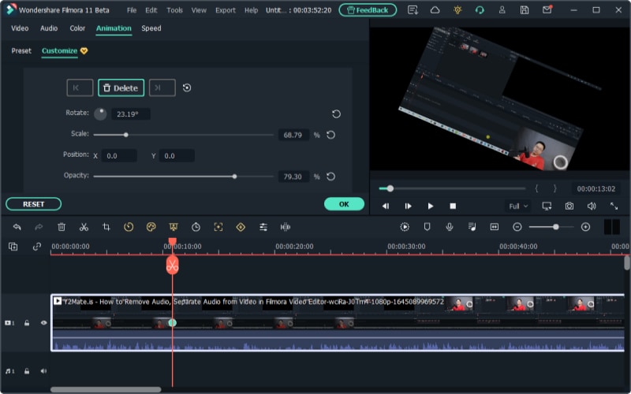Open the Edit adjustments sliders icon
This screenshot has width=631, height=394.
coord(263,227)
